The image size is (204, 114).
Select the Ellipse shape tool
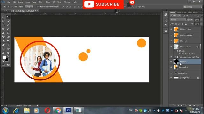click(x=8, y=49)
